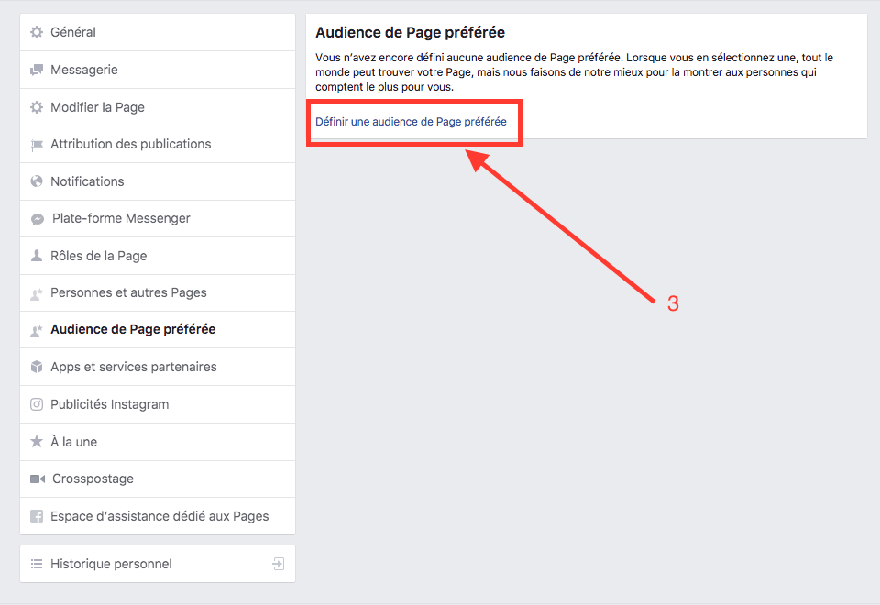Screen dimensions: 880x605
Task: Open the Audience de Page préférée section
Action: tap(133, 329)
